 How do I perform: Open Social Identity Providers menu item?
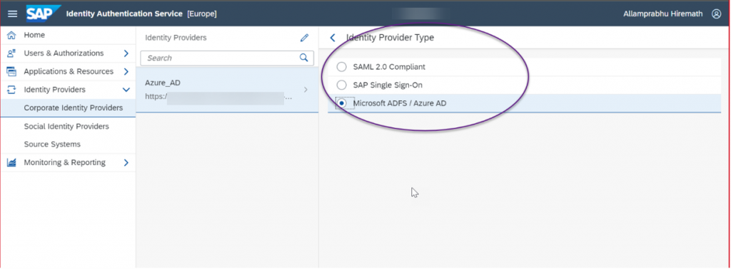66,127
